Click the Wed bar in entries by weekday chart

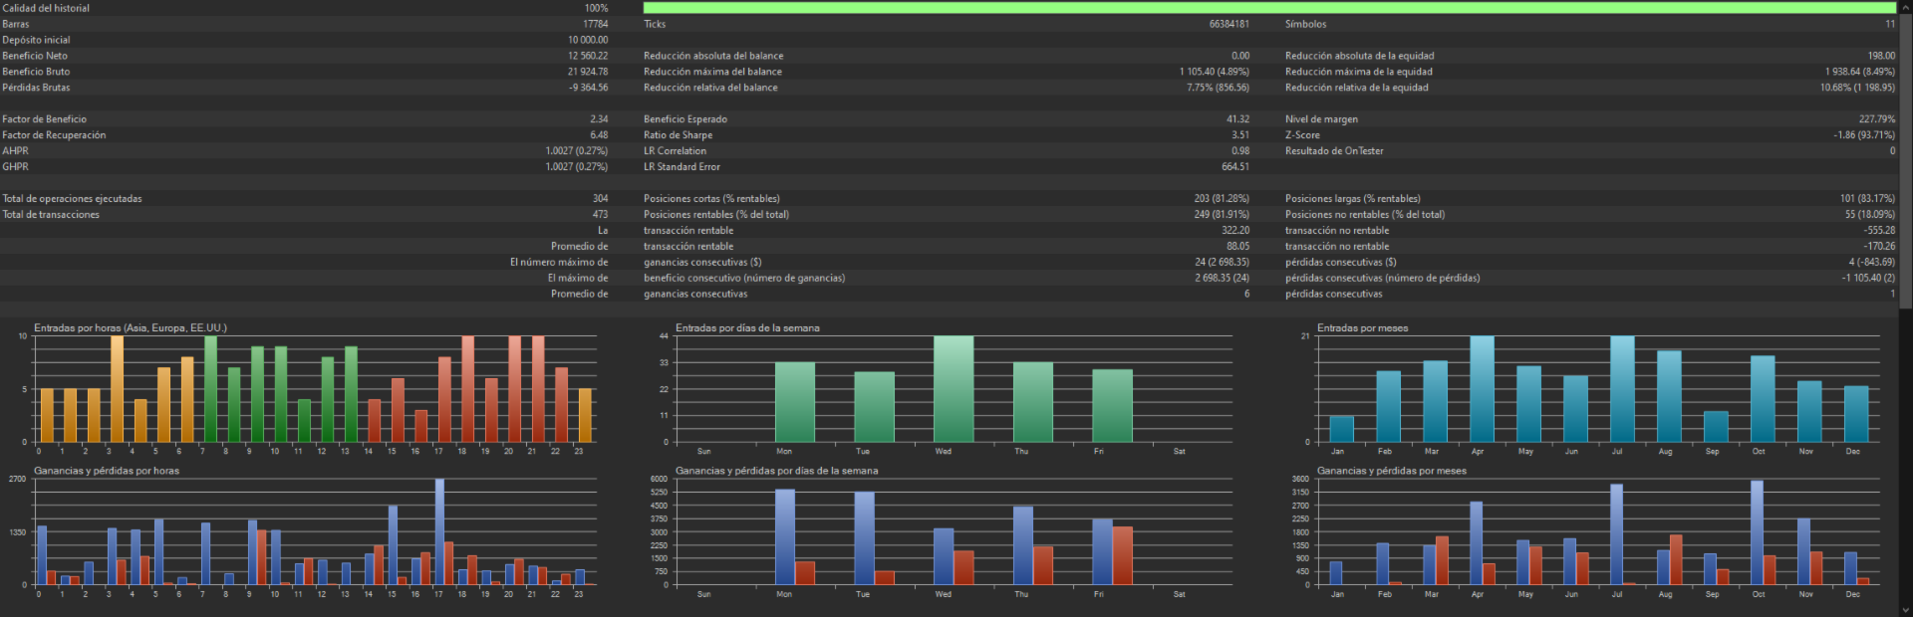pos(954,389)
